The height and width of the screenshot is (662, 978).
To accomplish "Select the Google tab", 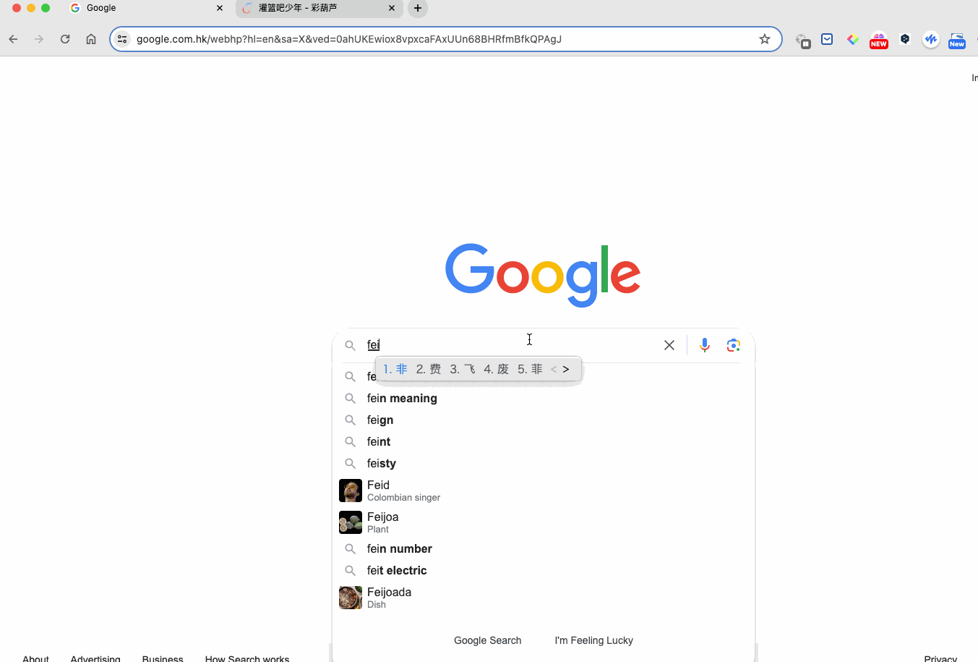I will tap(145, 8).
